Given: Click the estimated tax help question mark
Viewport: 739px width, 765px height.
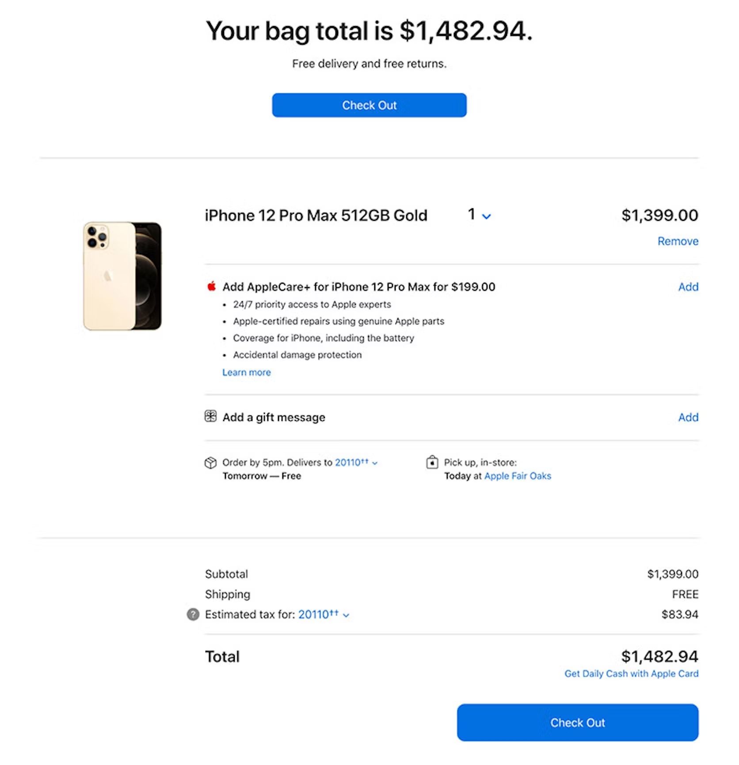Looking at the screenshot, I should tap(193, 615).
